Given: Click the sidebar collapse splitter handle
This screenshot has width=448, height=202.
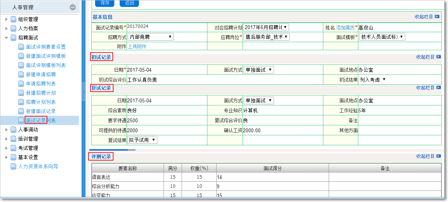Looking at the screenshot, I should [x=84, y=92].
